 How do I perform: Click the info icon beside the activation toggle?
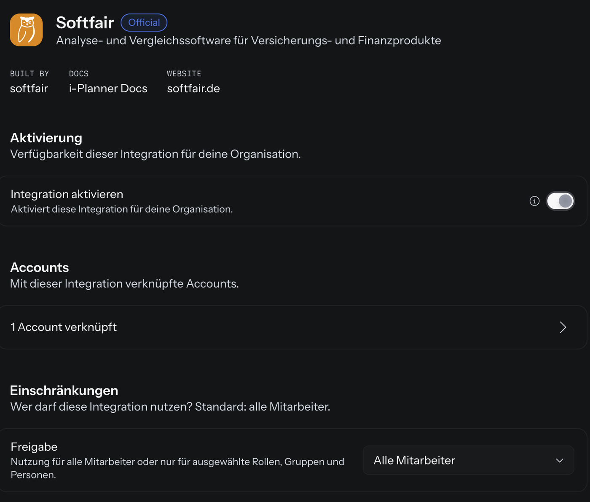click(534, 201)
